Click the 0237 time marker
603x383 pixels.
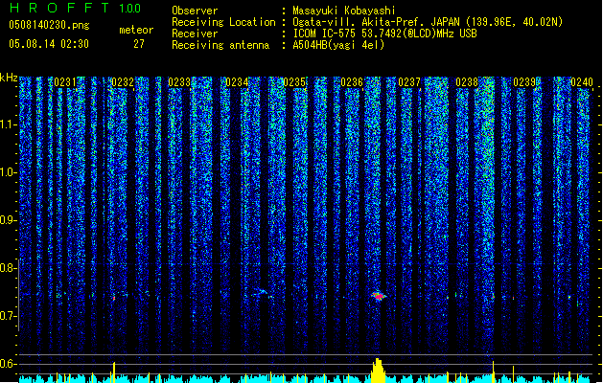pos(409,82)
